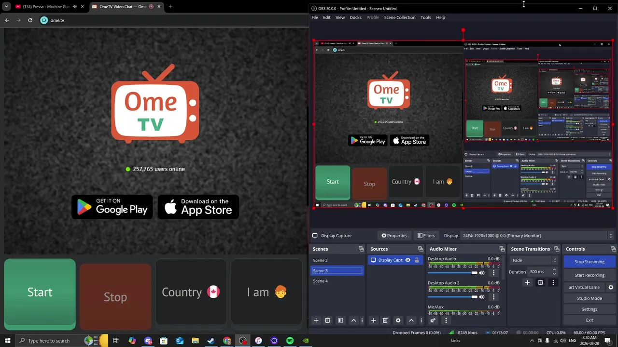Viewport: 618px width, 347px height.
Task: Open the Fade transition dropdown
Action: pyautogui.click(x=534, y=261)
